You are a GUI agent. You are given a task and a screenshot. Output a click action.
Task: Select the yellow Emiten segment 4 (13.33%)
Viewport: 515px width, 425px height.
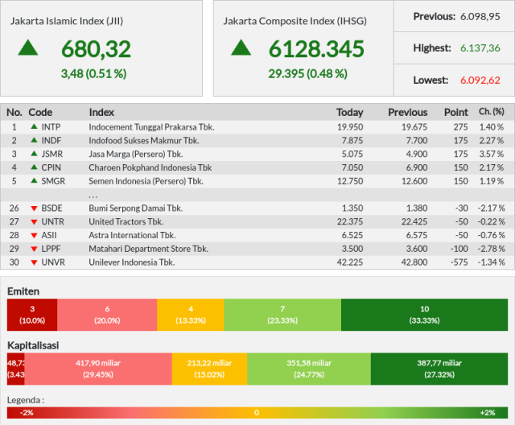pyautogui.click(x=191, y=315)
